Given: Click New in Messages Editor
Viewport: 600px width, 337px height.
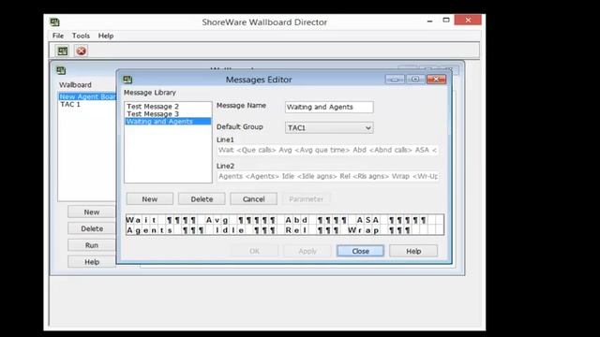Looking at the screenshot, I should (x=150, y=199).
